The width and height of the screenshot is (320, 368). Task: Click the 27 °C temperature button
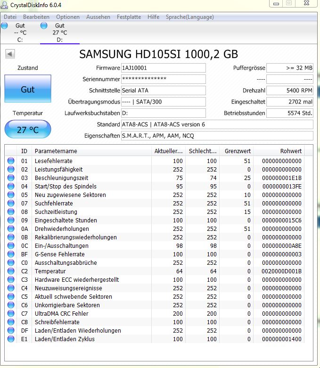tap(28, 129)
